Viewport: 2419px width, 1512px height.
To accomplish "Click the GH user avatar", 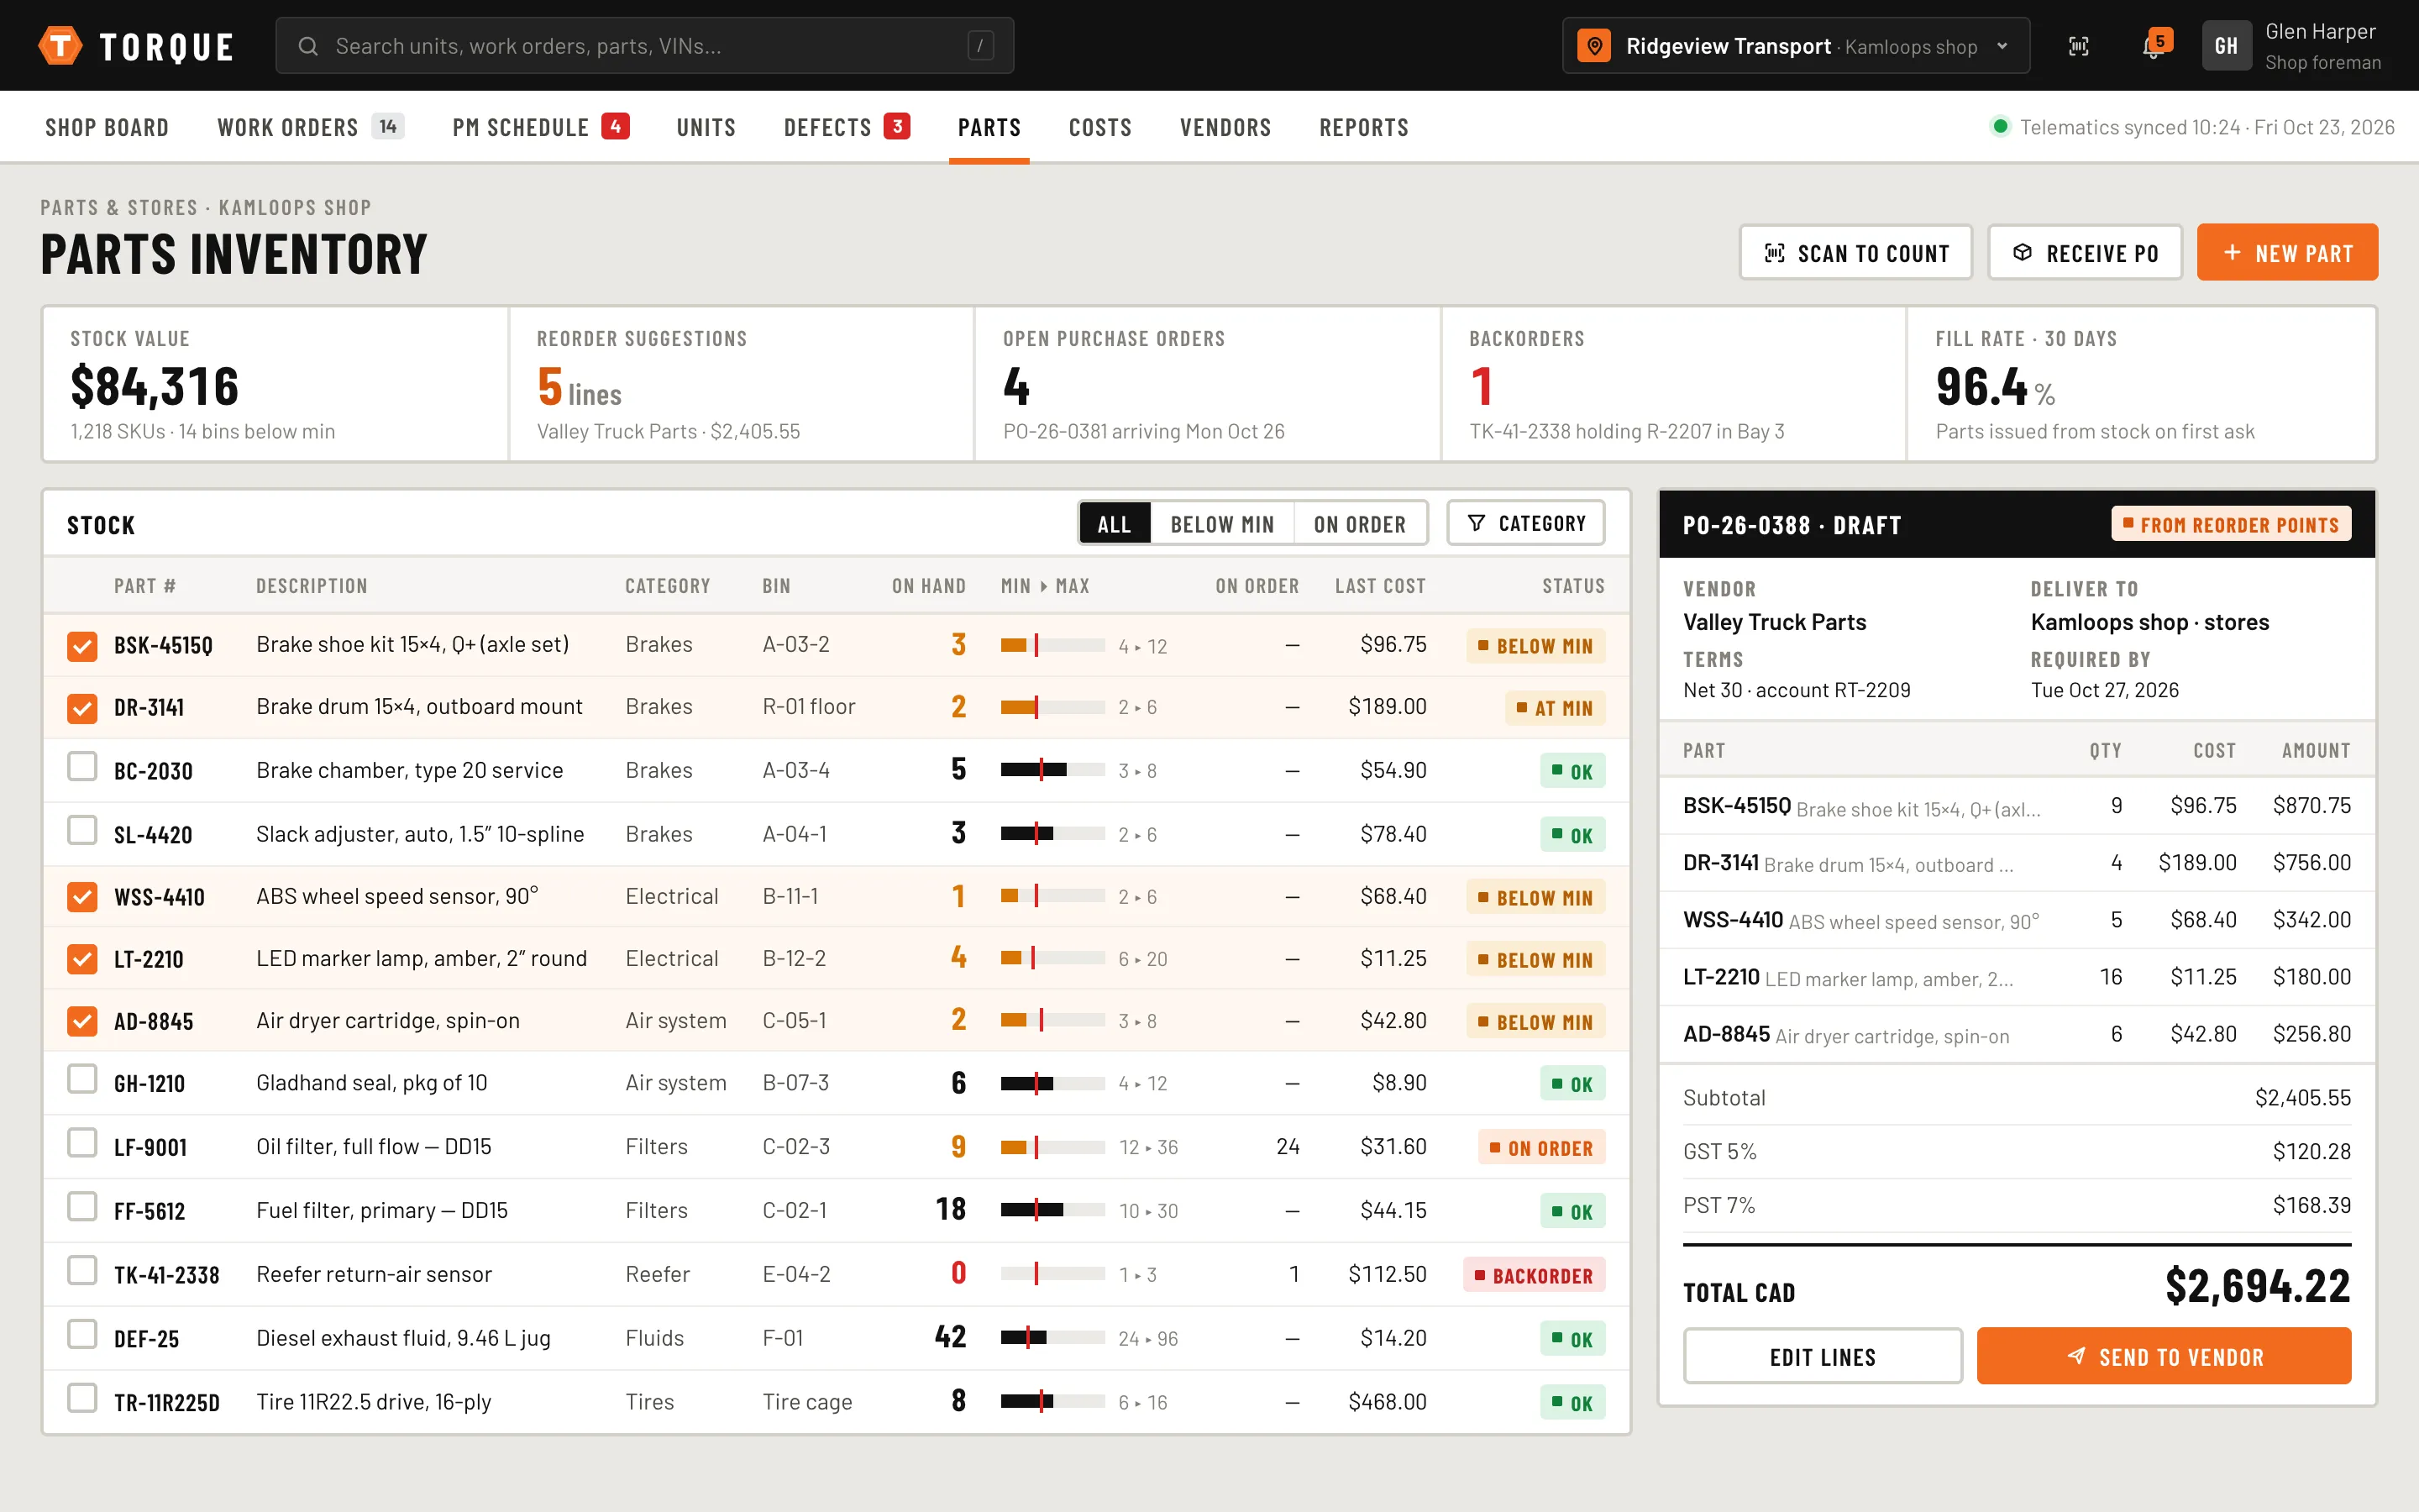I will point(2226,46).
